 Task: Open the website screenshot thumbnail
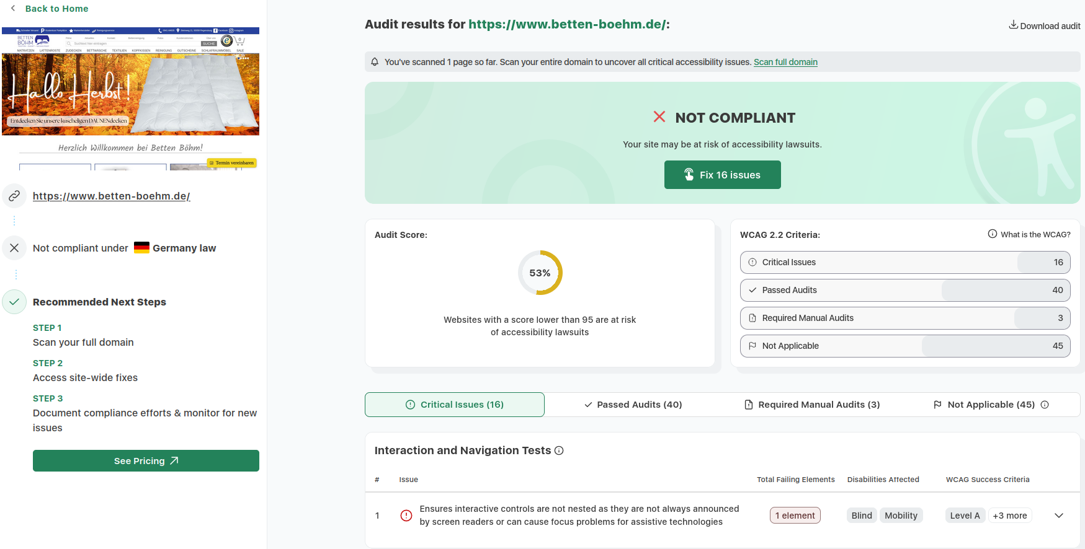pos(130,98)
